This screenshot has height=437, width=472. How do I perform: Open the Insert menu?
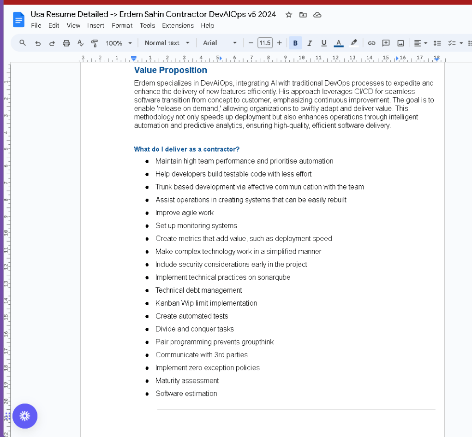pos(96,25)
